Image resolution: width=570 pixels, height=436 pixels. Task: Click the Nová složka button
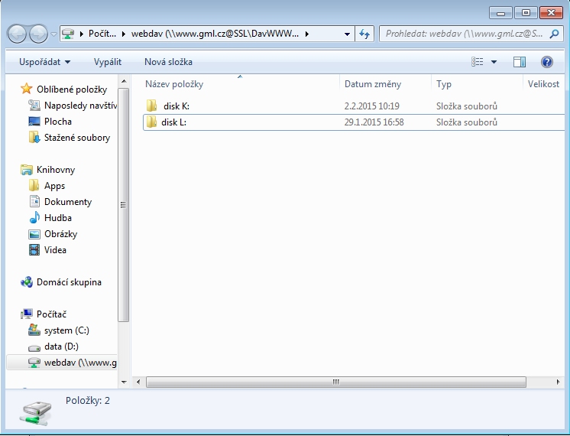pos(168,62)
